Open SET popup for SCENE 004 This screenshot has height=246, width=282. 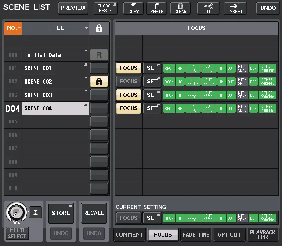[x=152, y=108]
